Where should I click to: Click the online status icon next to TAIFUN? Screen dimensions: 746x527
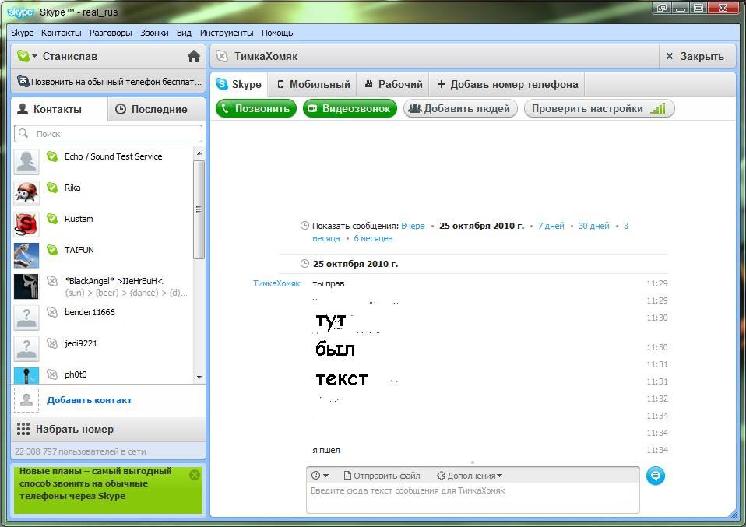pos(52,249)
